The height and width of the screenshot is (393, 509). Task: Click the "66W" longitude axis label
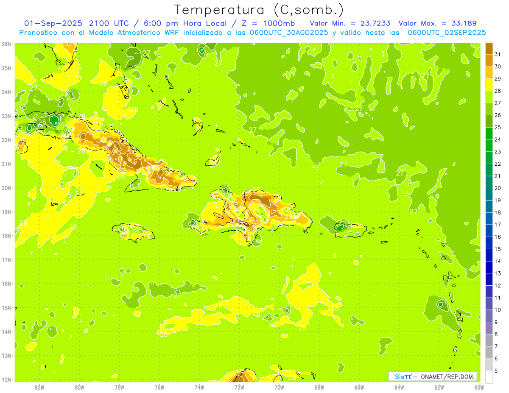tap(359, 387)
